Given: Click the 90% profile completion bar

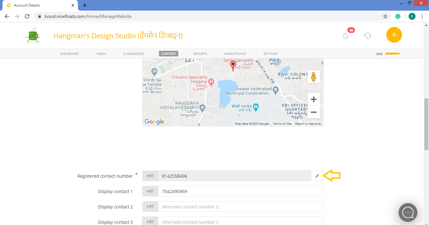Looking at the screenshot, I should coord(393,54).
